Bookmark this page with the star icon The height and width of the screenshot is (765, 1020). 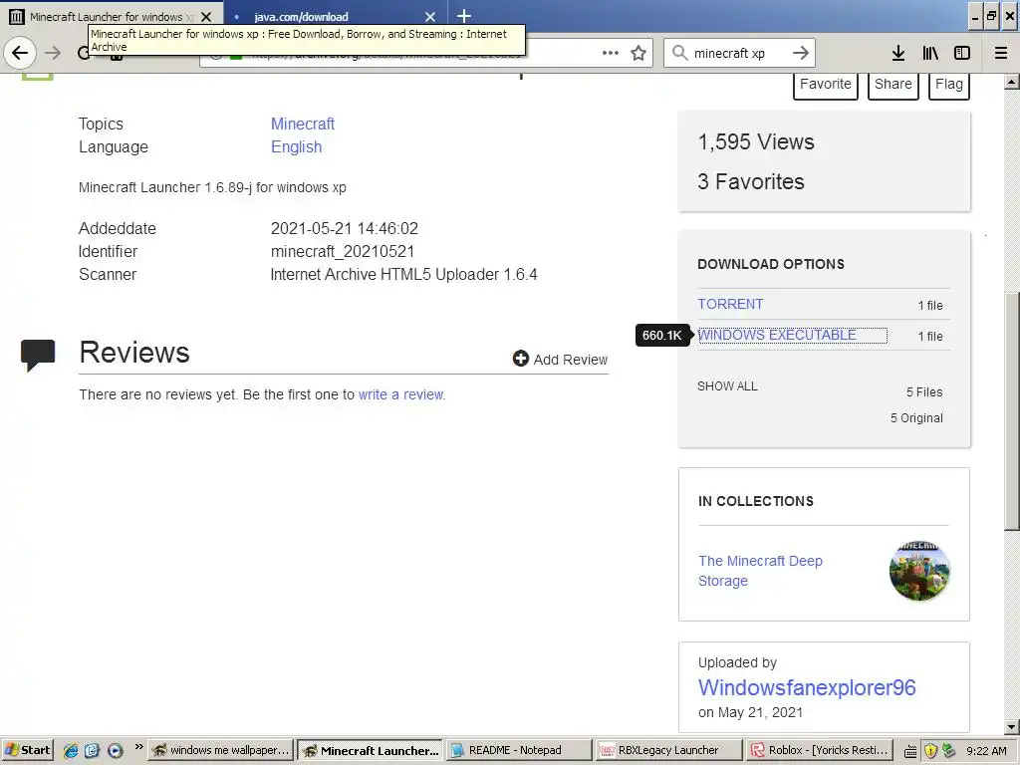click(x=638, y=53)
